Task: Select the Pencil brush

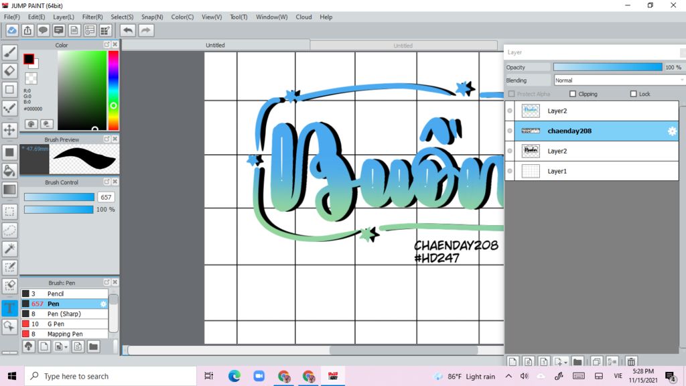Action: point(64,294)
